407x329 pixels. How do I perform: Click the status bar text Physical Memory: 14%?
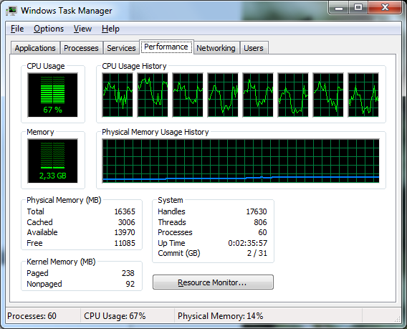point(221,316)
